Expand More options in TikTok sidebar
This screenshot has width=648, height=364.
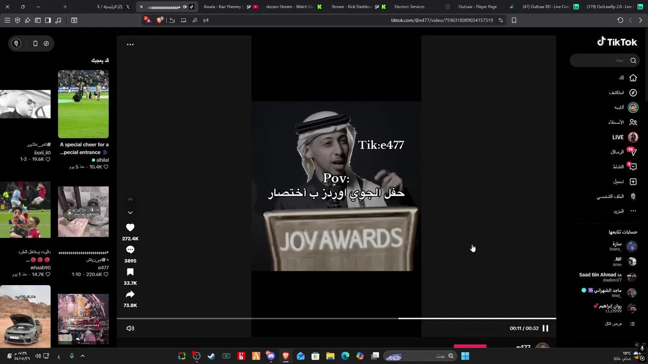click(625, 211)
